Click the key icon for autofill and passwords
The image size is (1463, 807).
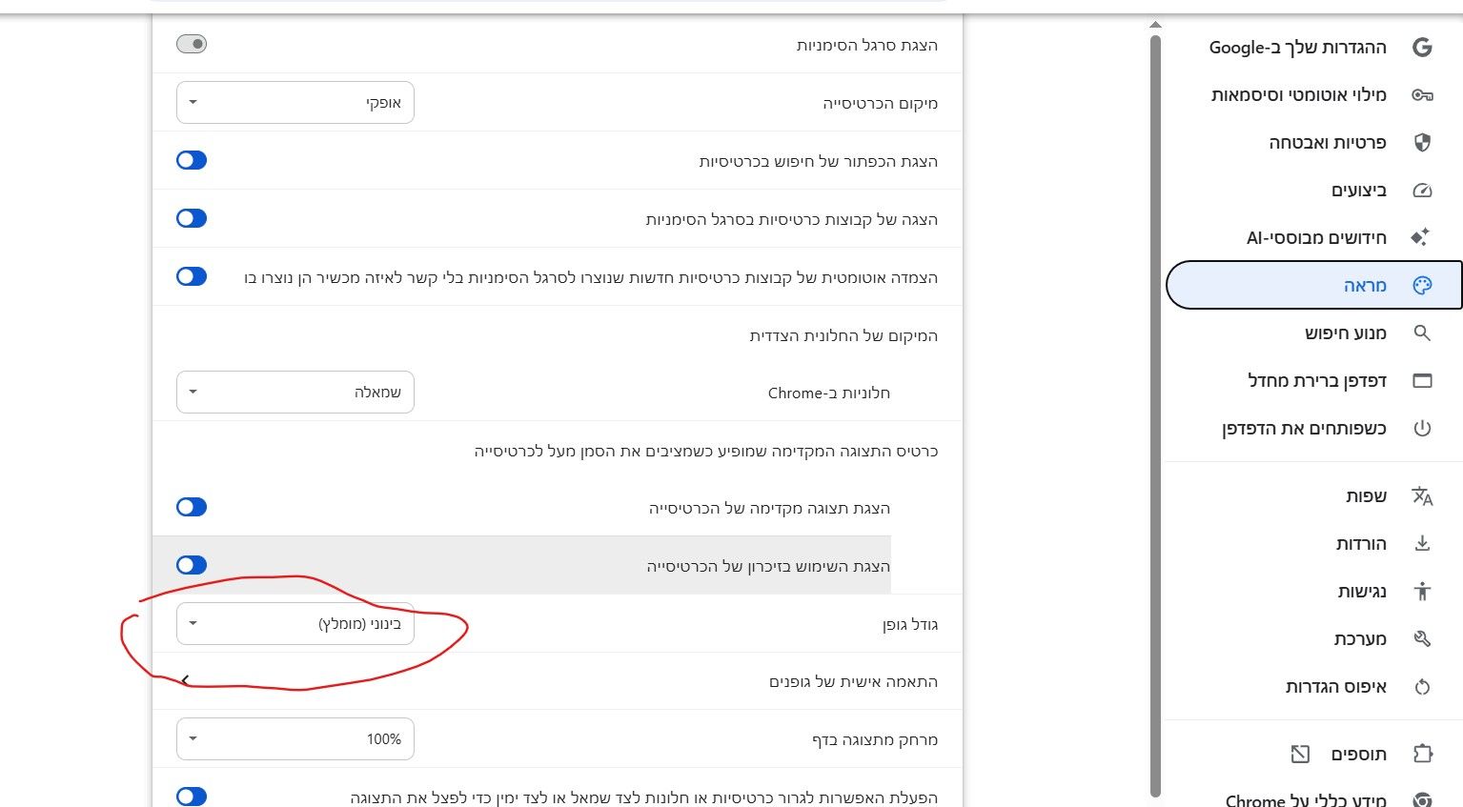(1422, 94)
